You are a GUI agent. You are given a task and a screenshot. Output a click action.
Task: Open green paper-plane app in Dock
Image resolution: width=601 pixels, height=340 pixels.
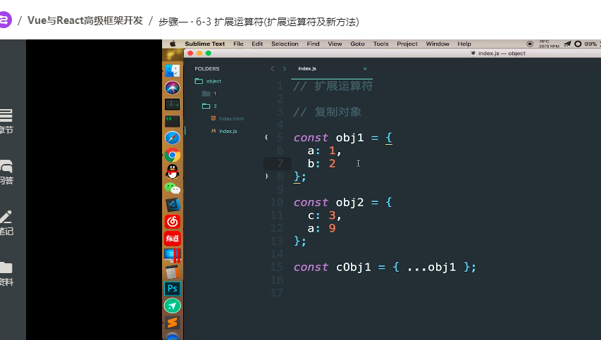(x=173, y=306)
